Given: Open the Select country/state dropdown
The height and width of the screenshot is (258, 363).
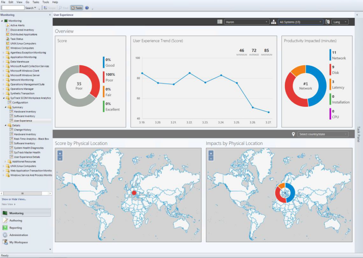Looking at the screenshot, I should point(323,134).
